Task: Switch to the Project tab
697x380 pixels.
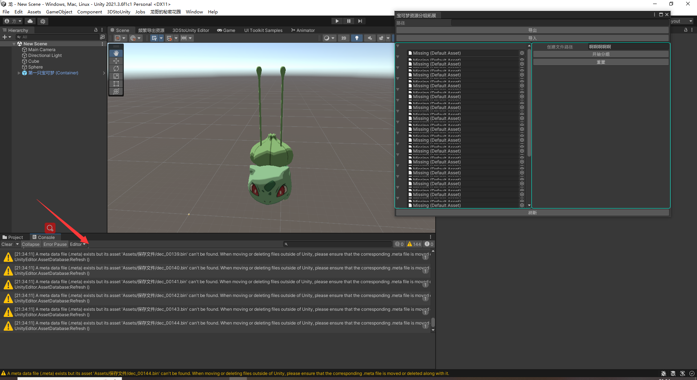Action: pos(13,237)
